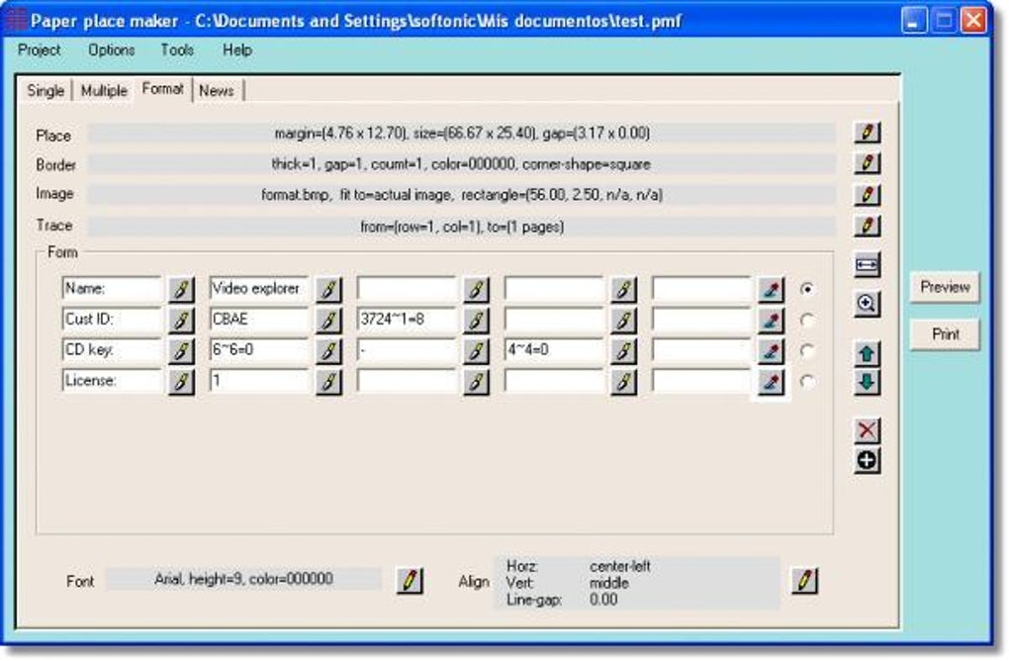Close the Paper place maker window
Screen dimensions: 1009x661
point(973,21)
